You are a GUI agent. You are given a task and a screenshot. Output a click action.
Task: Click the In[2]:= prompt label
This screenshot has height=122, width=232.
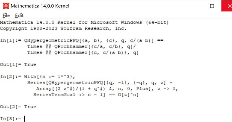(11, 77)
